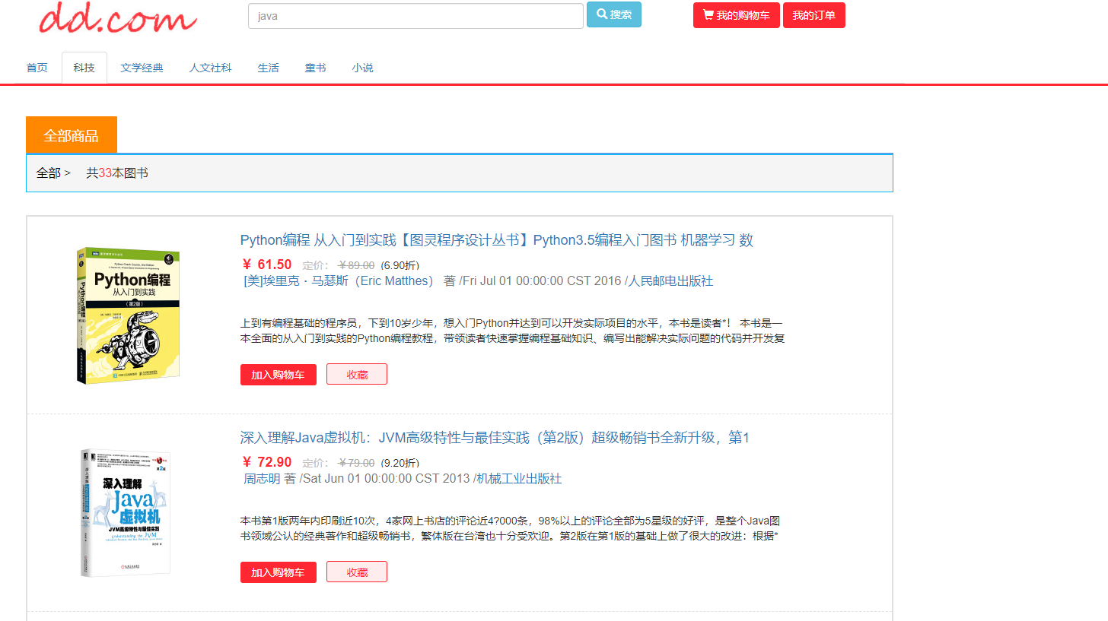Viewport: 1108px width, 621px height.
Task: Click the 全部 breadcrumb link
Action: [49, 173]
